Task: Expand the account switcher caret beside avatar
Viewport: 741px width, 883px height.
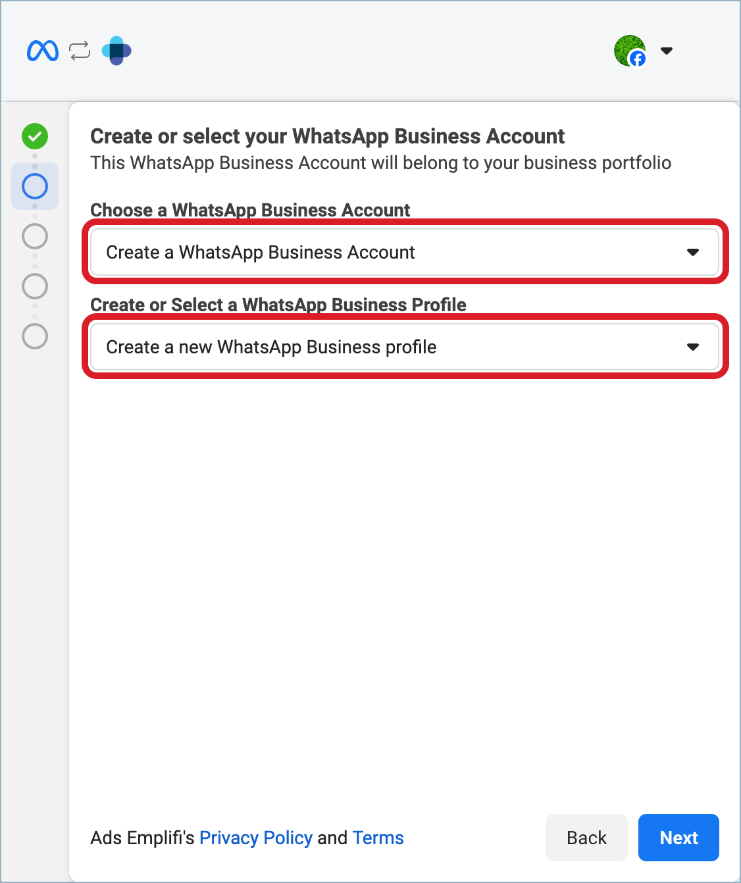Action: pyautogui.click(x=667, y=51)
